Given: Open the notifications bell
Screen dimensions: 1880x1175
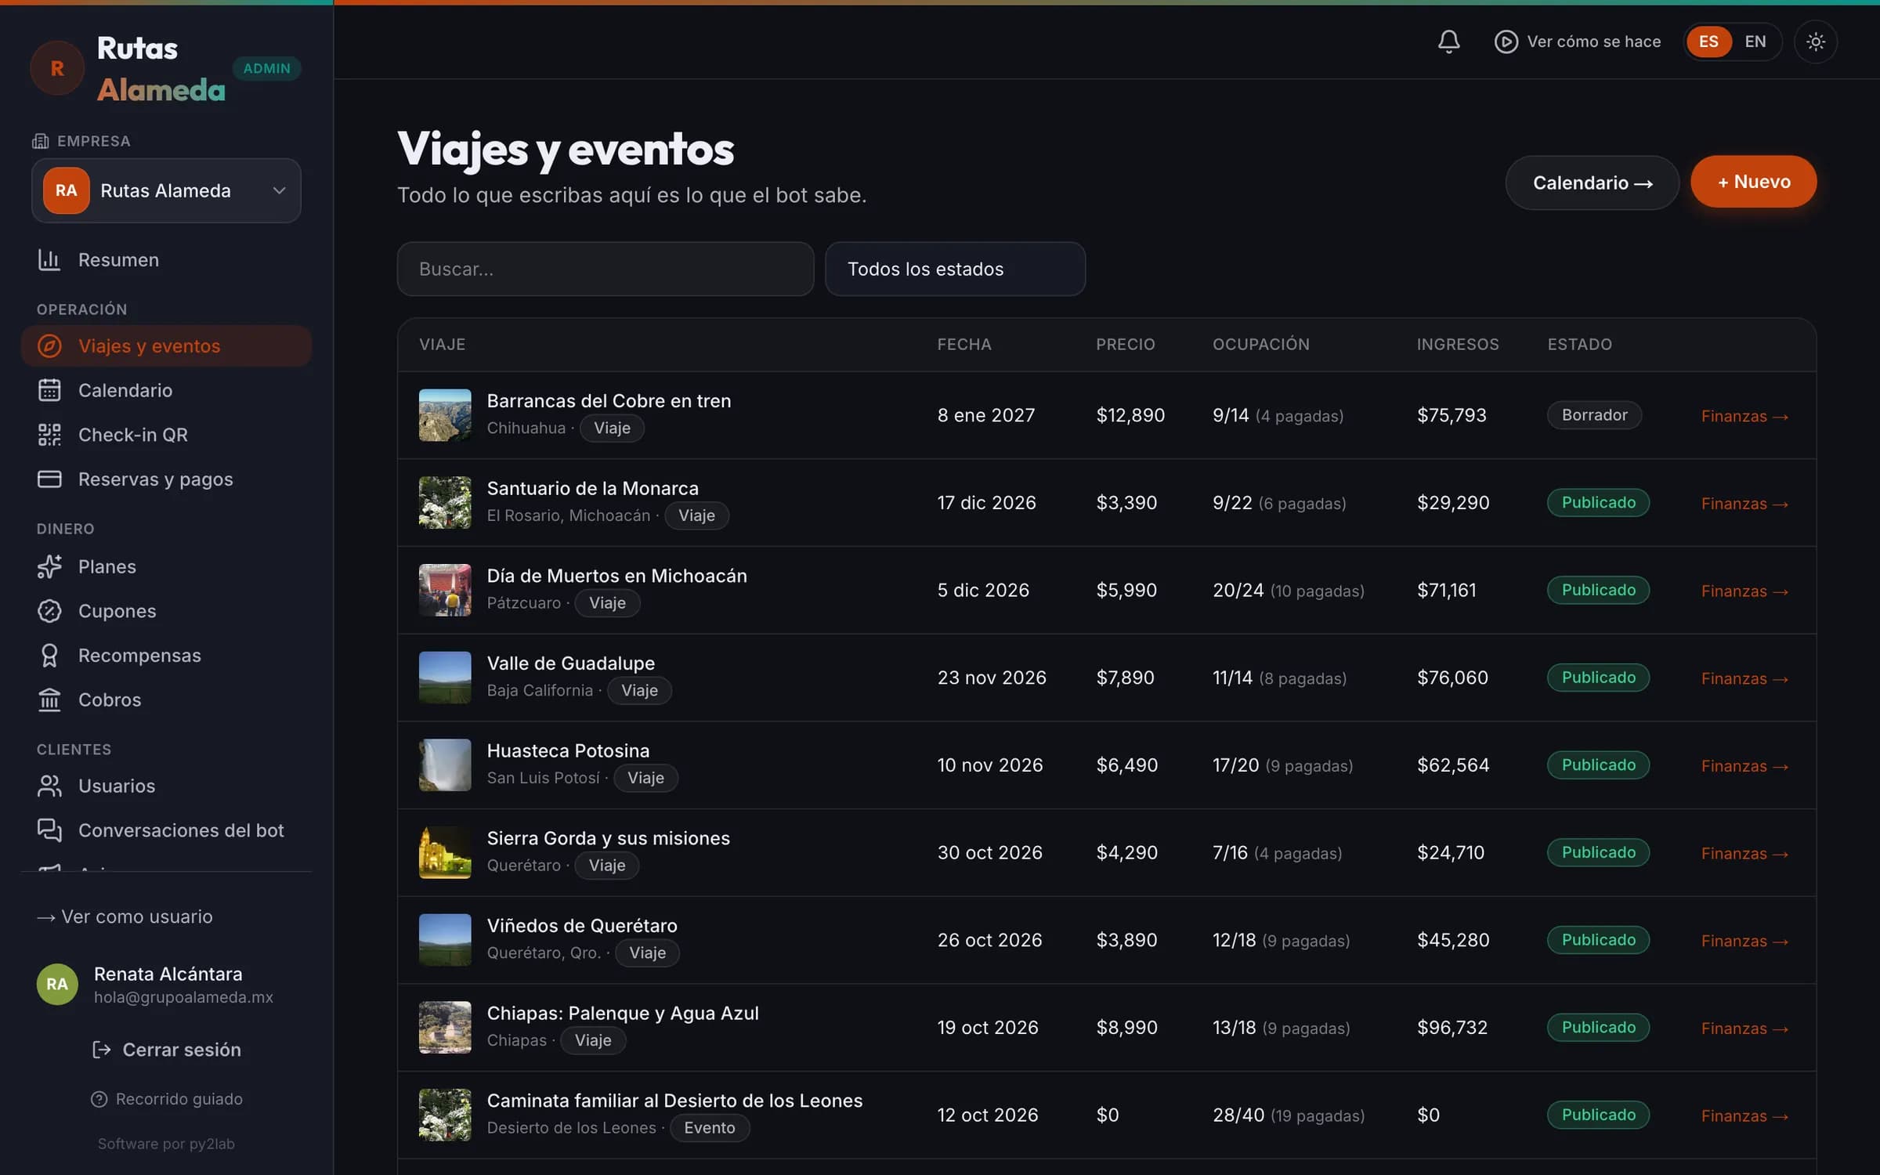Looking at the screenshot, I should 1448,42.
